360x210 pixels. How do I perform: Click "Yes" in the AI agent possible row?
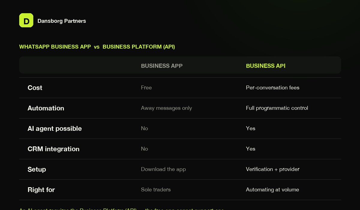point(250,128)
